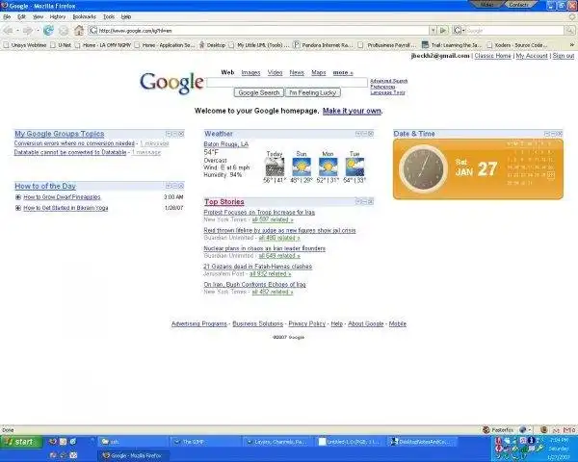Switch to Maps search tab

tap(319, 72)
